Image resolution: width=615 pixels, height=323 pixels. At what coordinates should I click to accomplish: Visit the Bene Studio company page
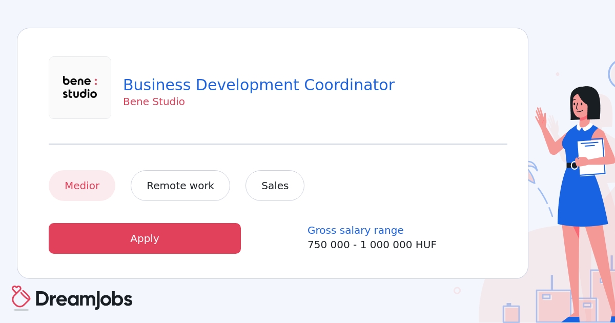(154, 102)
